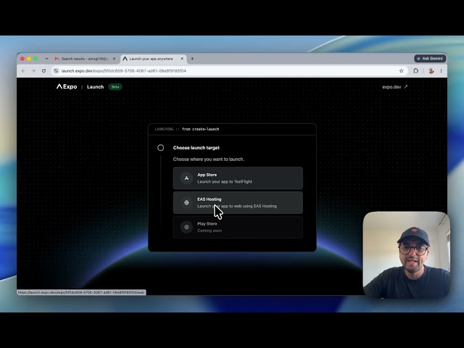Open Chrome three-dot menu
The width and height of the screenshot is (464, 348).
(x=442, y=71)
